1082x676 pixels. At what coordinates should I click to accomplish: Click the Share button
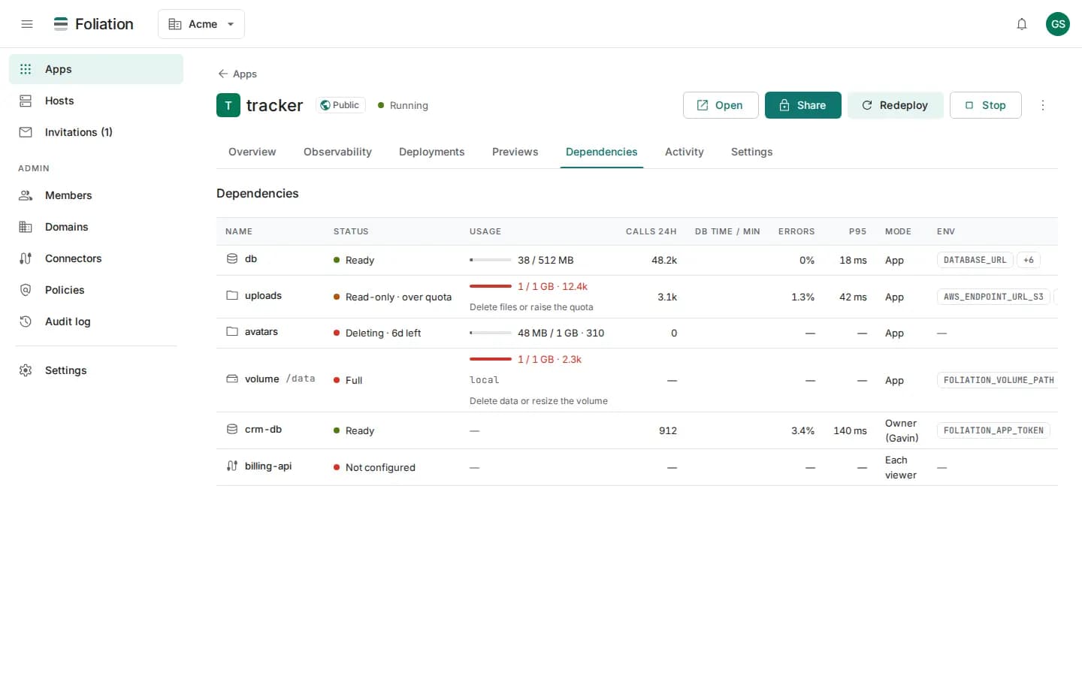click(x=803, y=105)
